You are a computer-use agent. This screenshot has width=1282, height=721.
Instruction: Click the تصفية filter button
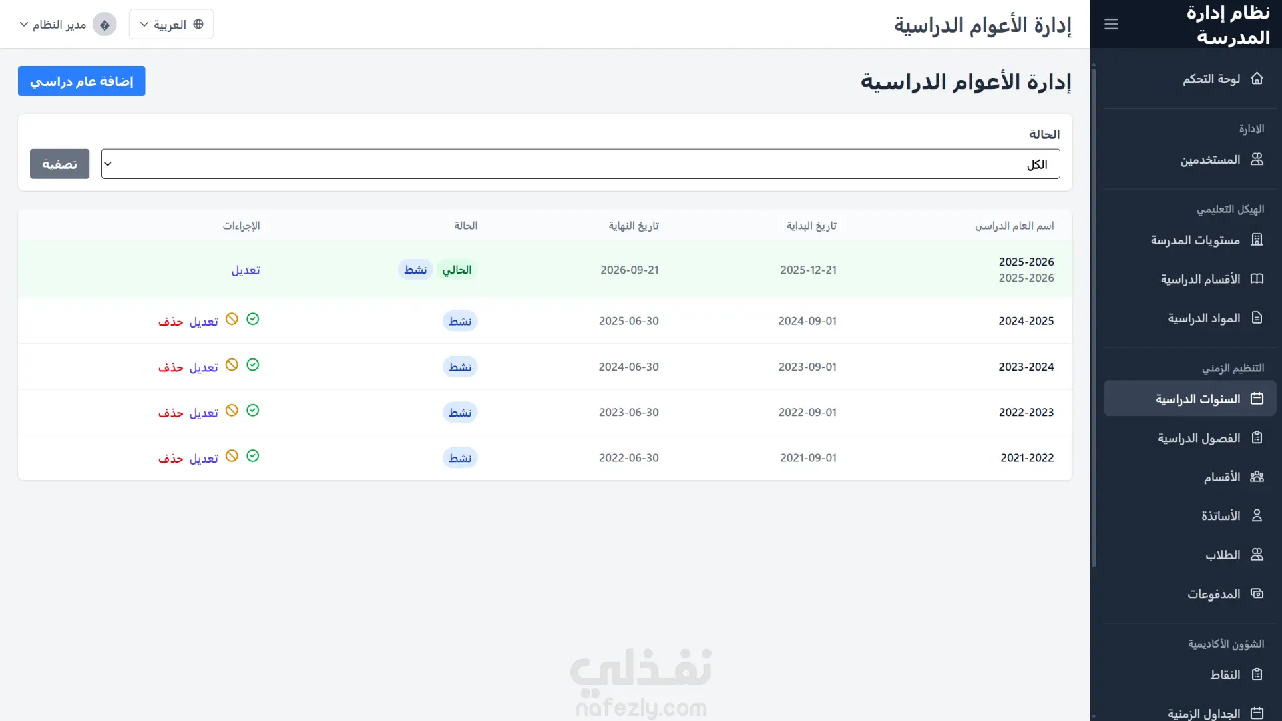(59, 164)
